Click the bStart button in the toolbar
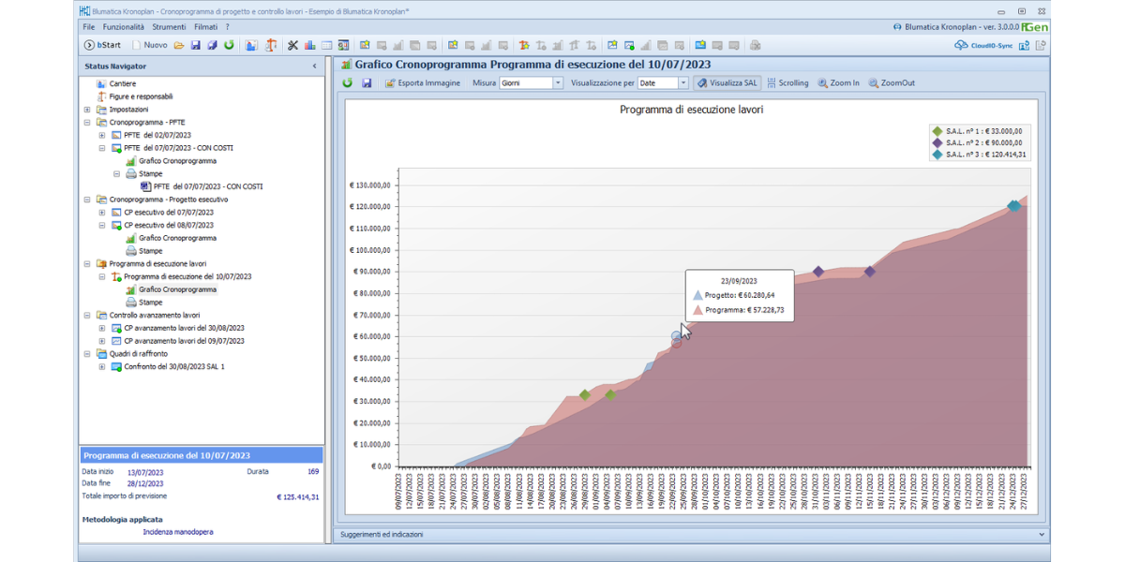This screenshot has height=562, width=1125. pyautogui.click(x=103, y=45)
